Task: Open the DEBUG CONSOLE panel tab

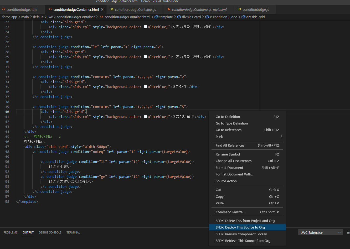Action: point(50,232)
